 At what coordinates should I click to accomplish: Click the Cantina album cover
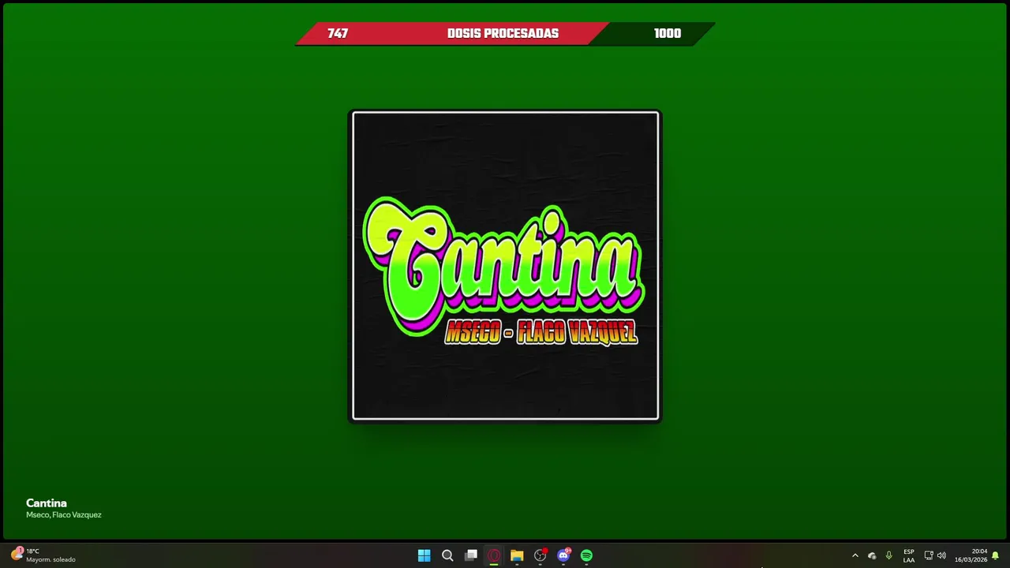(x=505, y=266)
